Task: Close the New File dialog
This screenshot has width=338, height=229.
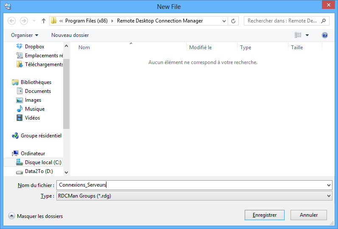Action: point(328,5)
